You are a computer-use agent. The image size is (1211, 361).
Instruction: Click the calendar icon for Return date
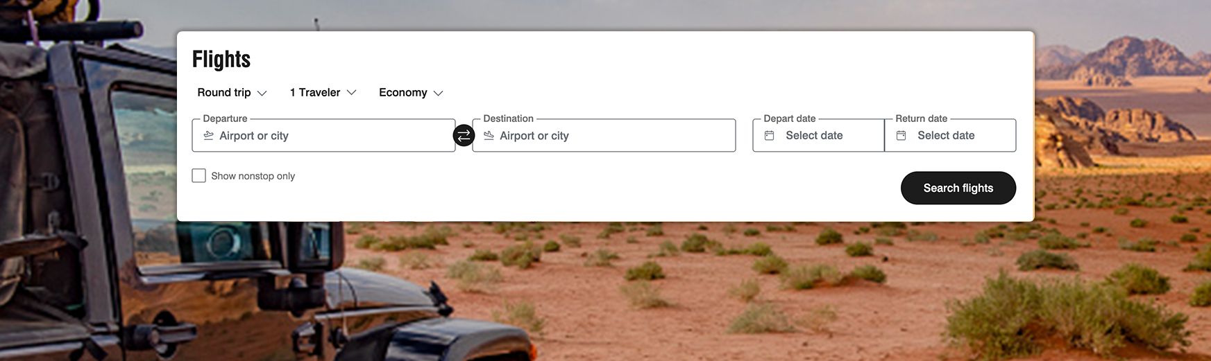coord(901,136)
